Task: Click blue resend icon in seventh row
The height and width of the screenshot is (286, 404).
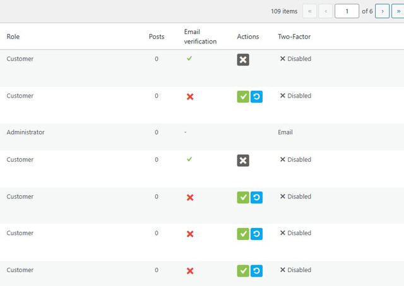Action: click(256, 271)
